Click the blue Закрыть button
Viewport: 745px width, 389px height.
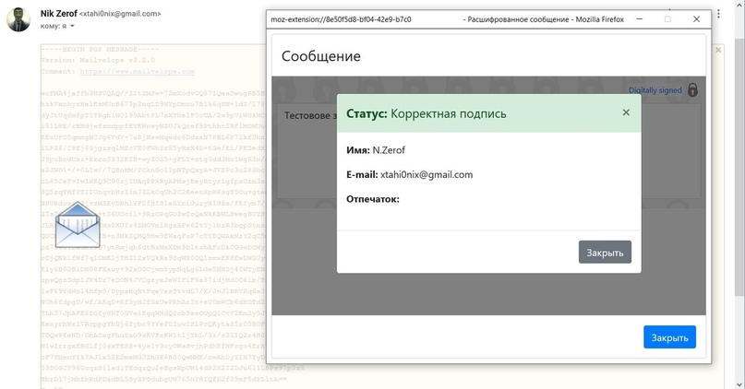[669, 336]
